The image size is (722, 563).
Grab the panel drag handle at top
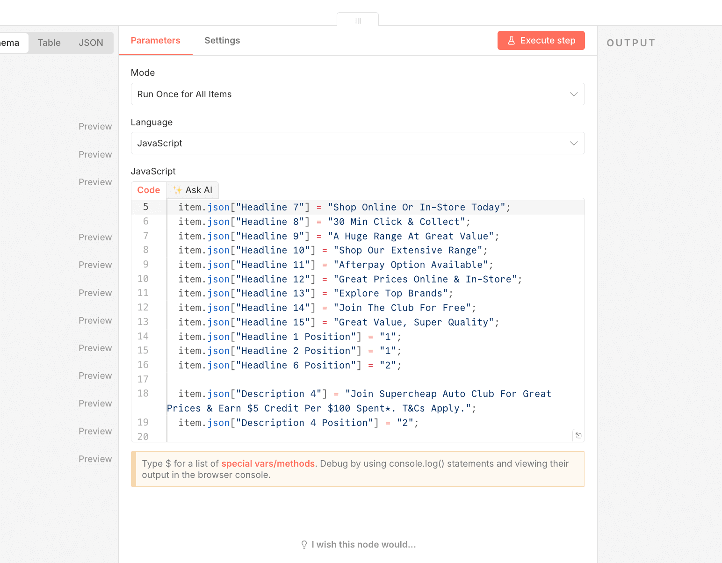358,21
